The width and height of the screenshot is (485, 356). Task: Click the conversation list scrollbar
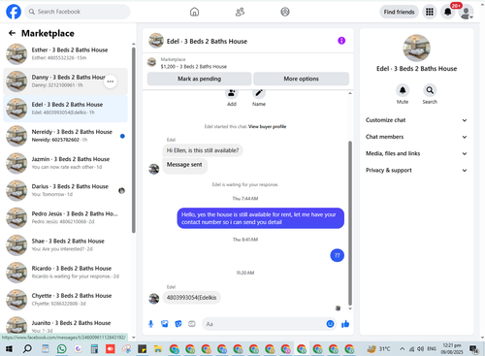(134, 141)
